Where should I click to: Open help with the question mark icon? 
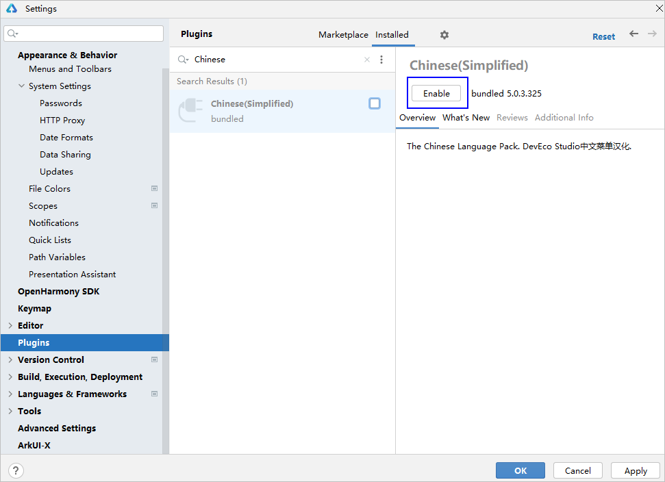(16, 470)
